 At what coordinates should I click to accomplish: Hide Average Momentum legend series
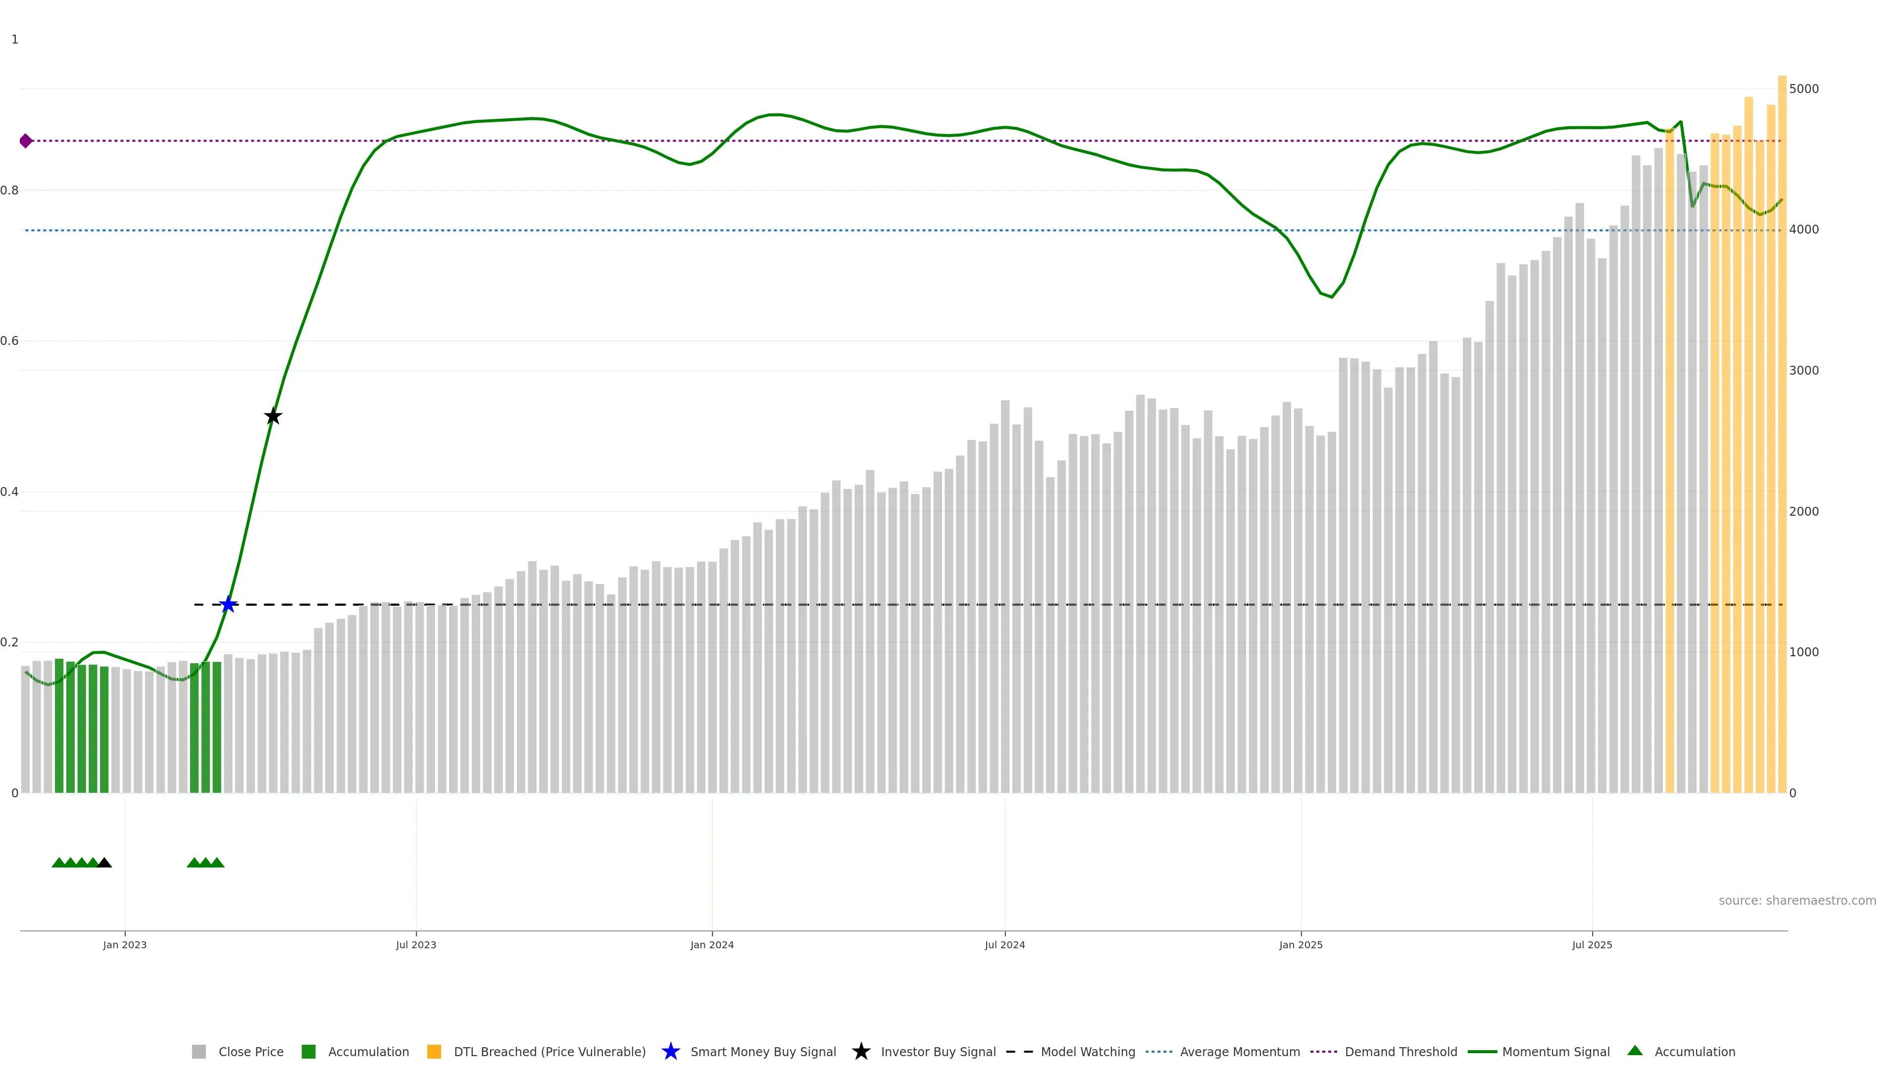(x=1239, y=1051)
